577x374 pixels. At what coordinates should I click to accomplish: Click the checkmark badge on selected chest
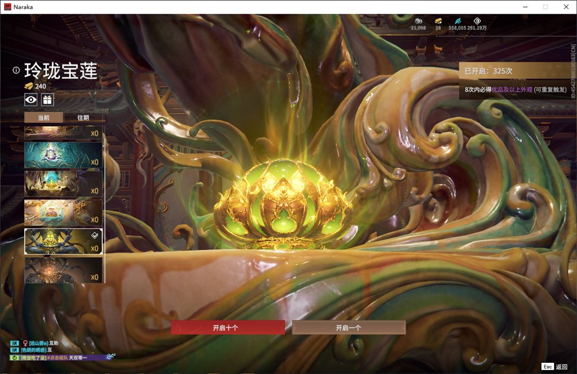(x=94, y=235)
